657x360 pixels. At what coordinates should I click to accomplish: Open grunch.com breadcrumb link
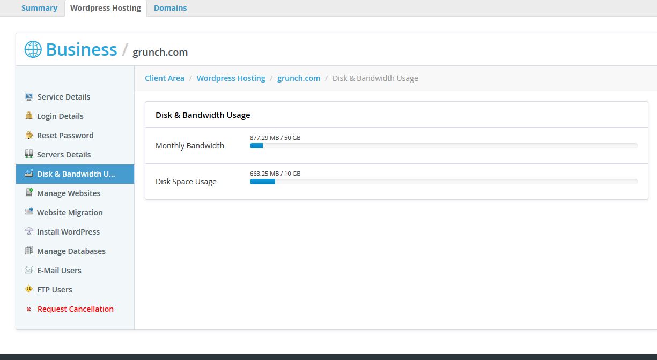(x=299, y=78)
